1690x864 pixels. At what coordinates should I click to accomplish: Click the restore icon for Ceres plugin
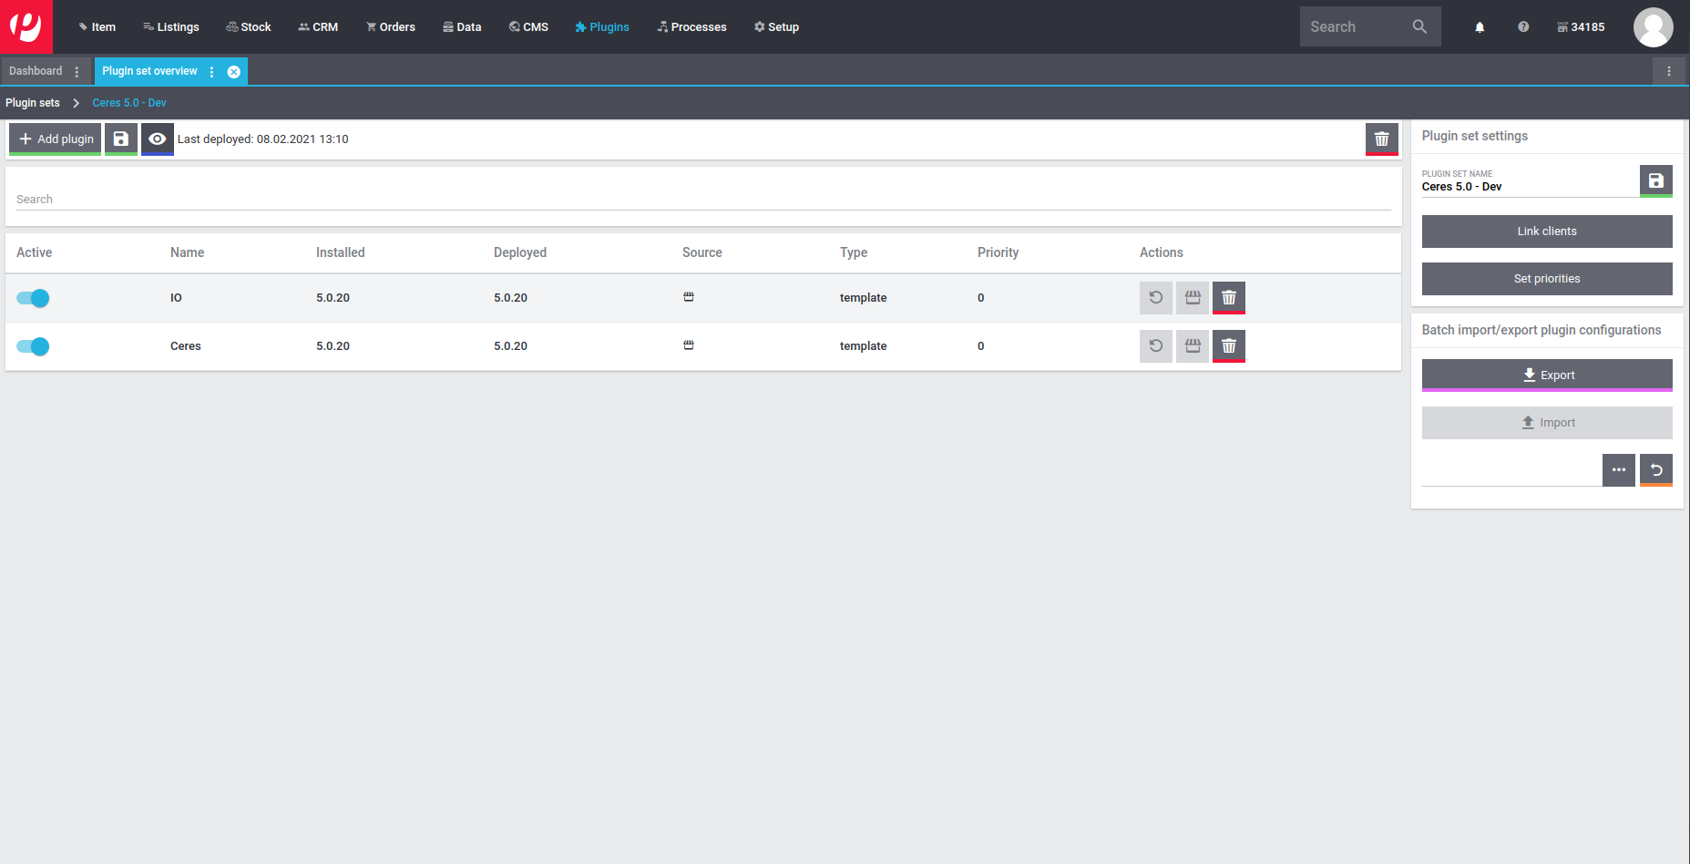pyautogui.click(x=1156, y=346)
